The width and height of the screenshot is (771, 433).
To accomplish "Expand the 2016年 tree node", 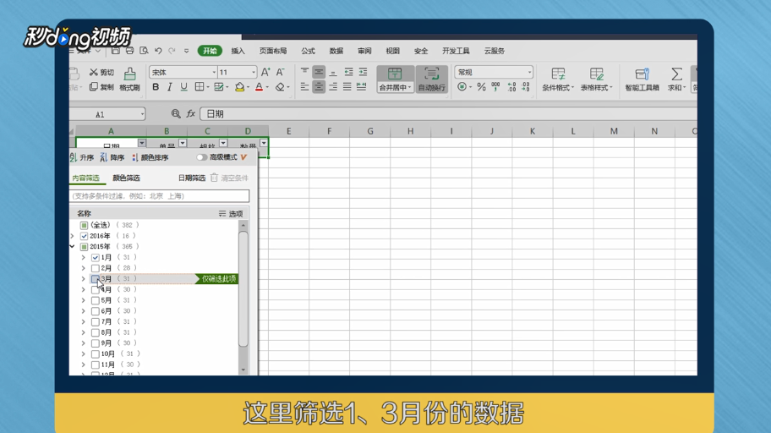I will click(73, 236).
